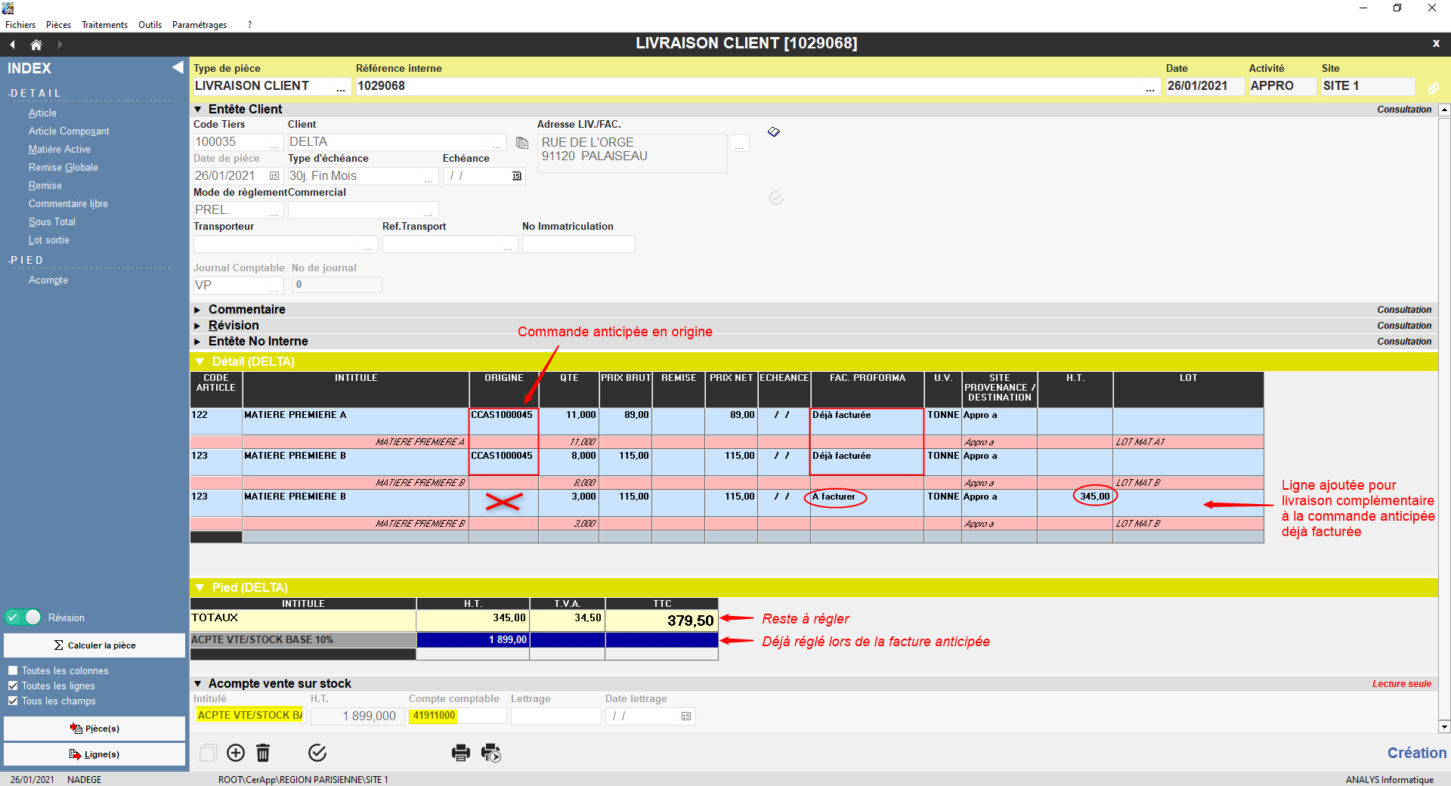
Task: Click the validate checkmark circle icon
Action: 317,753
